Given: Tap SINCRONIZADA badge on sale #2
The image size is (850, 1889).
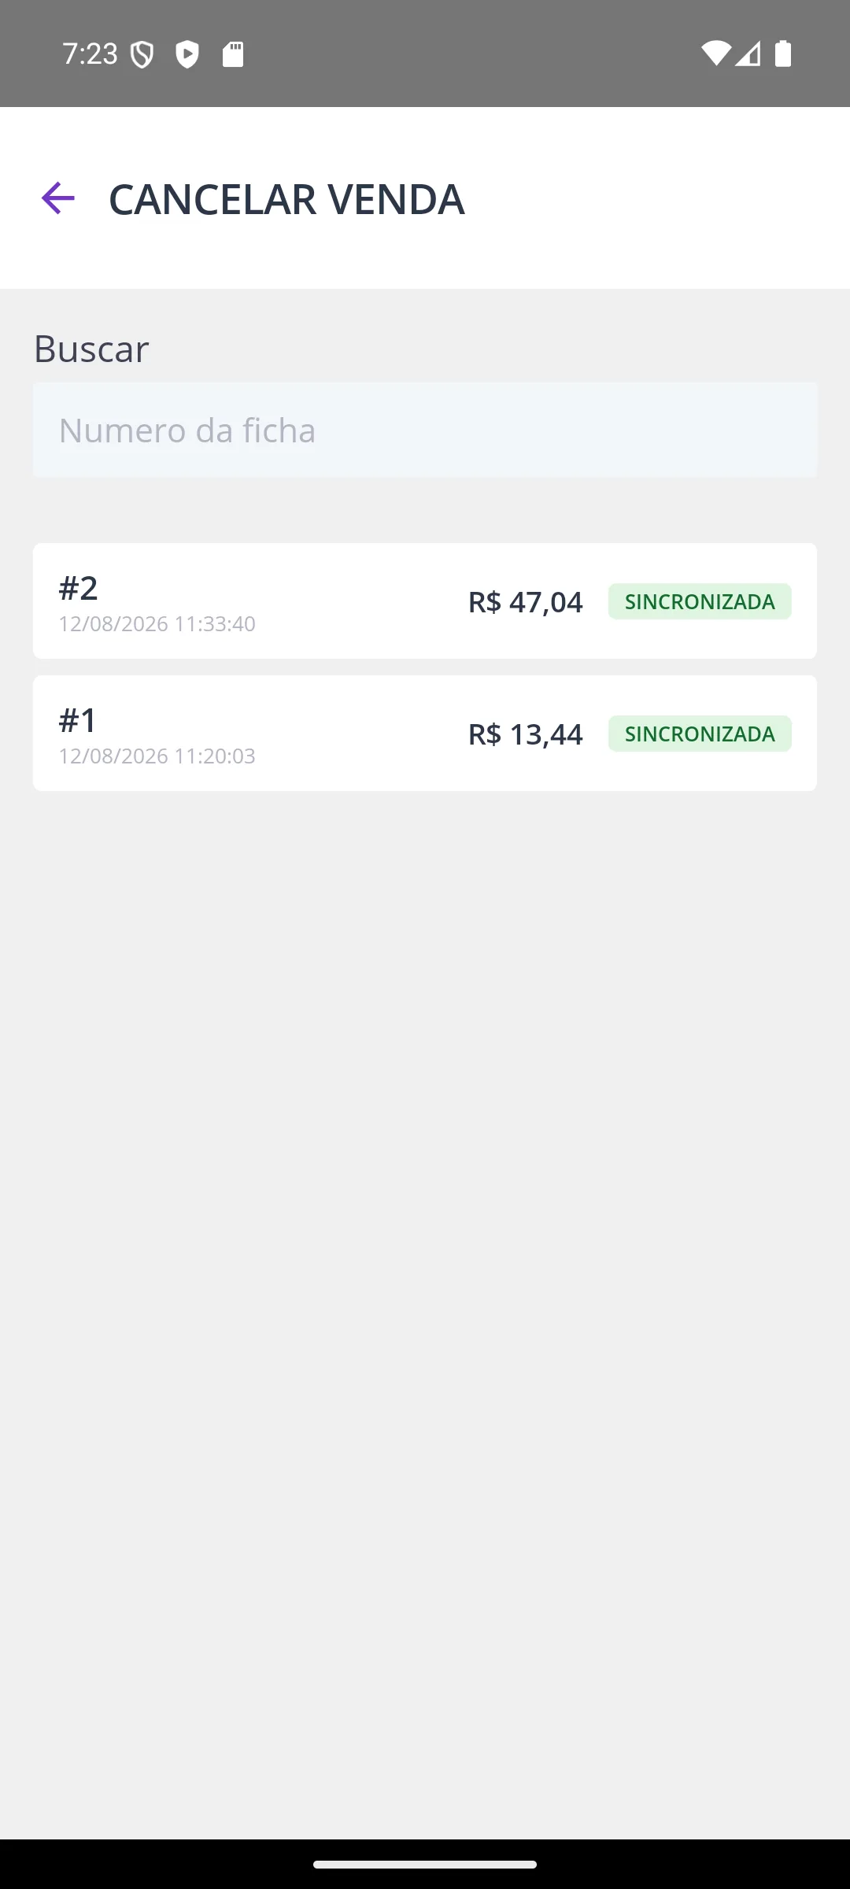Looking at the screenshot, I should [x=700, y=601].
